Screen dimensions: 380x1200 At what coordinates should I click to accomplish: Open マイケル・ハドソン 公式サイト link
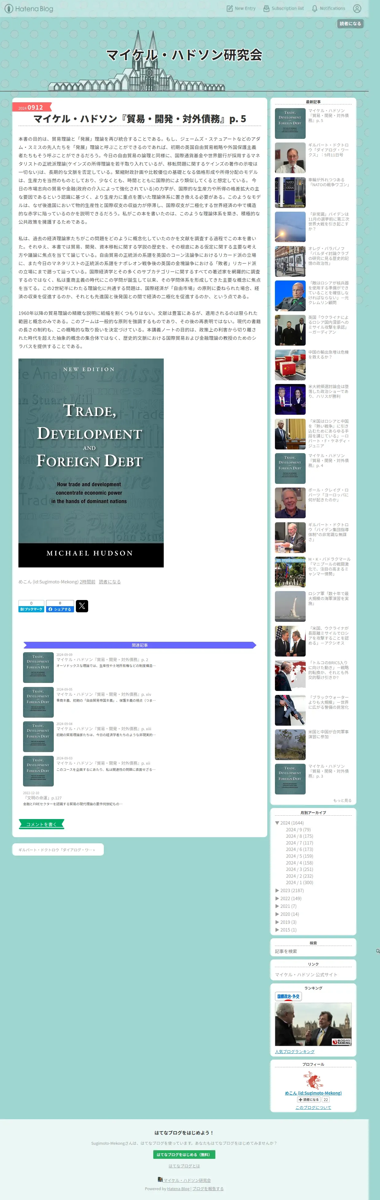(306, 975)
